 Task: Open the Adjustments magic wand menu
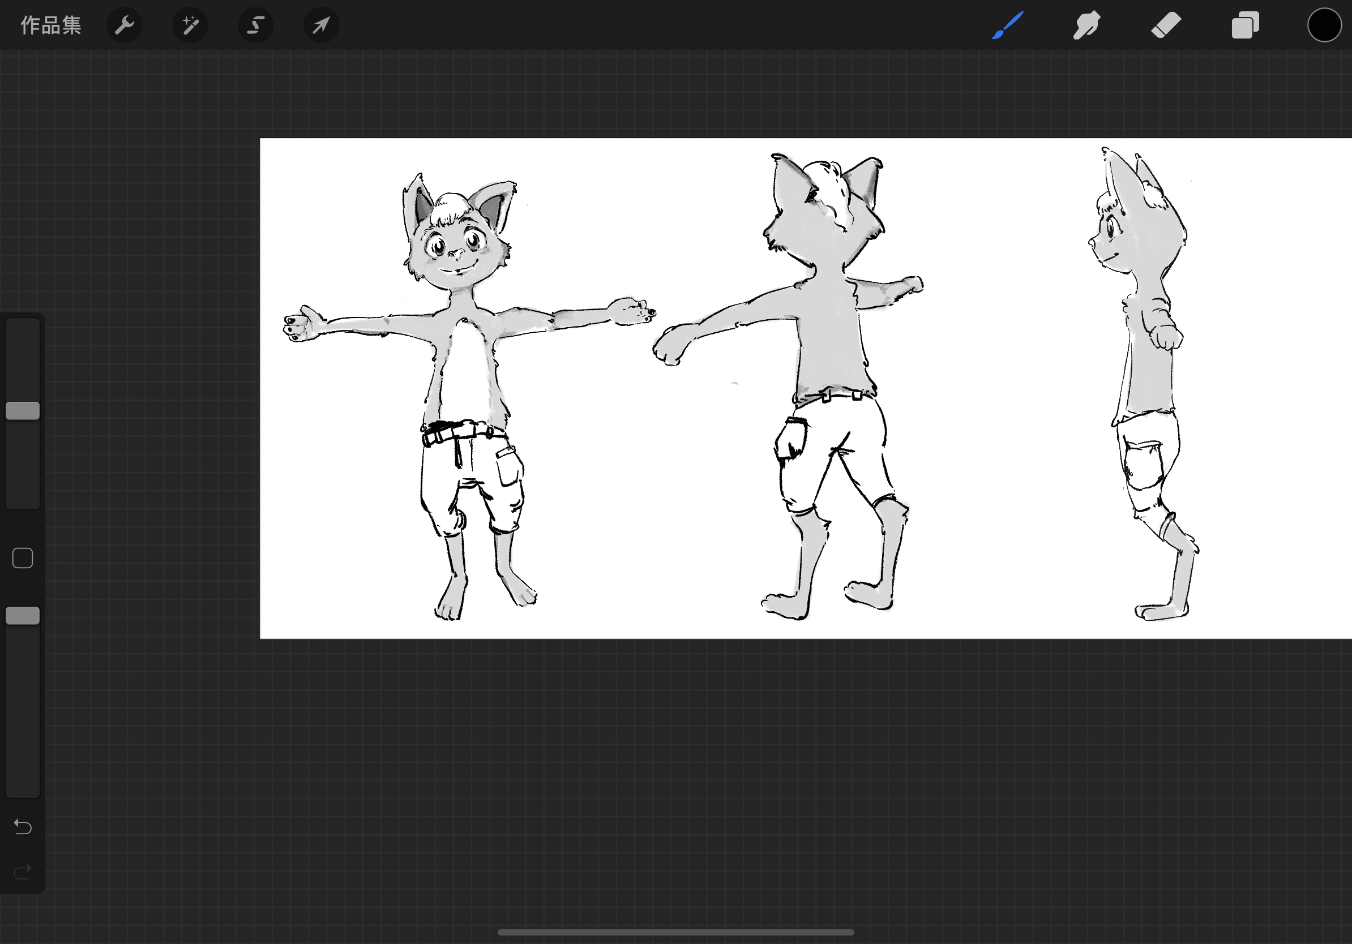coord(190,25)
